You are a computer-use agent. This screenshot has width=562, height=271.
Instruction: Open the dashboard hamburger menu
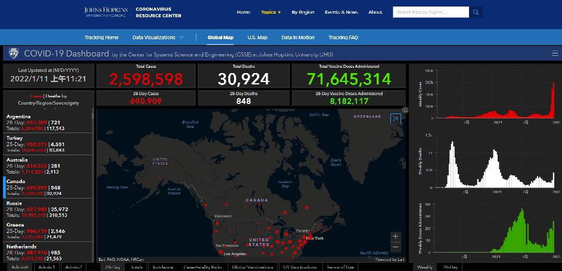555,53
